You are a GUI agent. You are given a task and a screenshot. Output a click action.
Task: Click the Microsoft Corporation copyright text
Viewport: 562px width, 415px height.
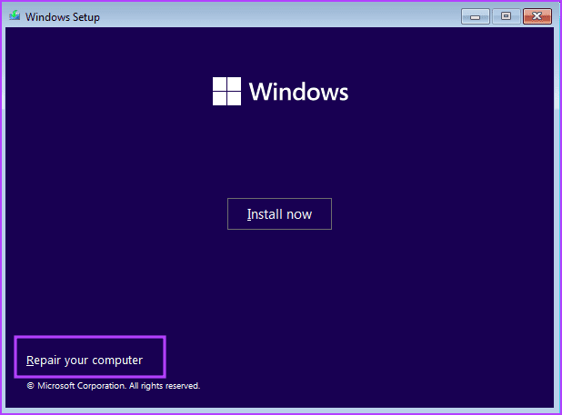click(x=114, y=386)
